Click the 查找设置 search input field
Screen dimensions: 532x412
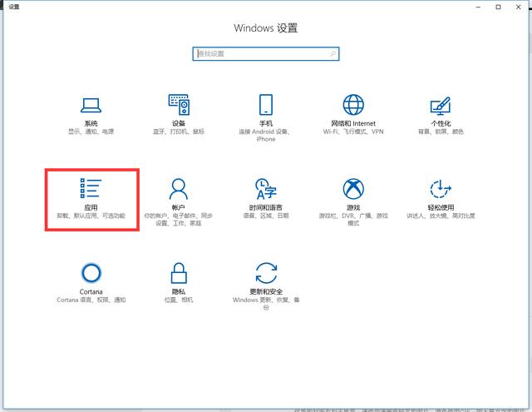point(259,54)
